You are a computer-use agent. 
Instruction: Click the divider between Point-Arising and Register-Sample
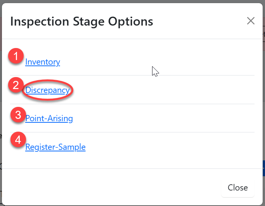coord(132,132)
